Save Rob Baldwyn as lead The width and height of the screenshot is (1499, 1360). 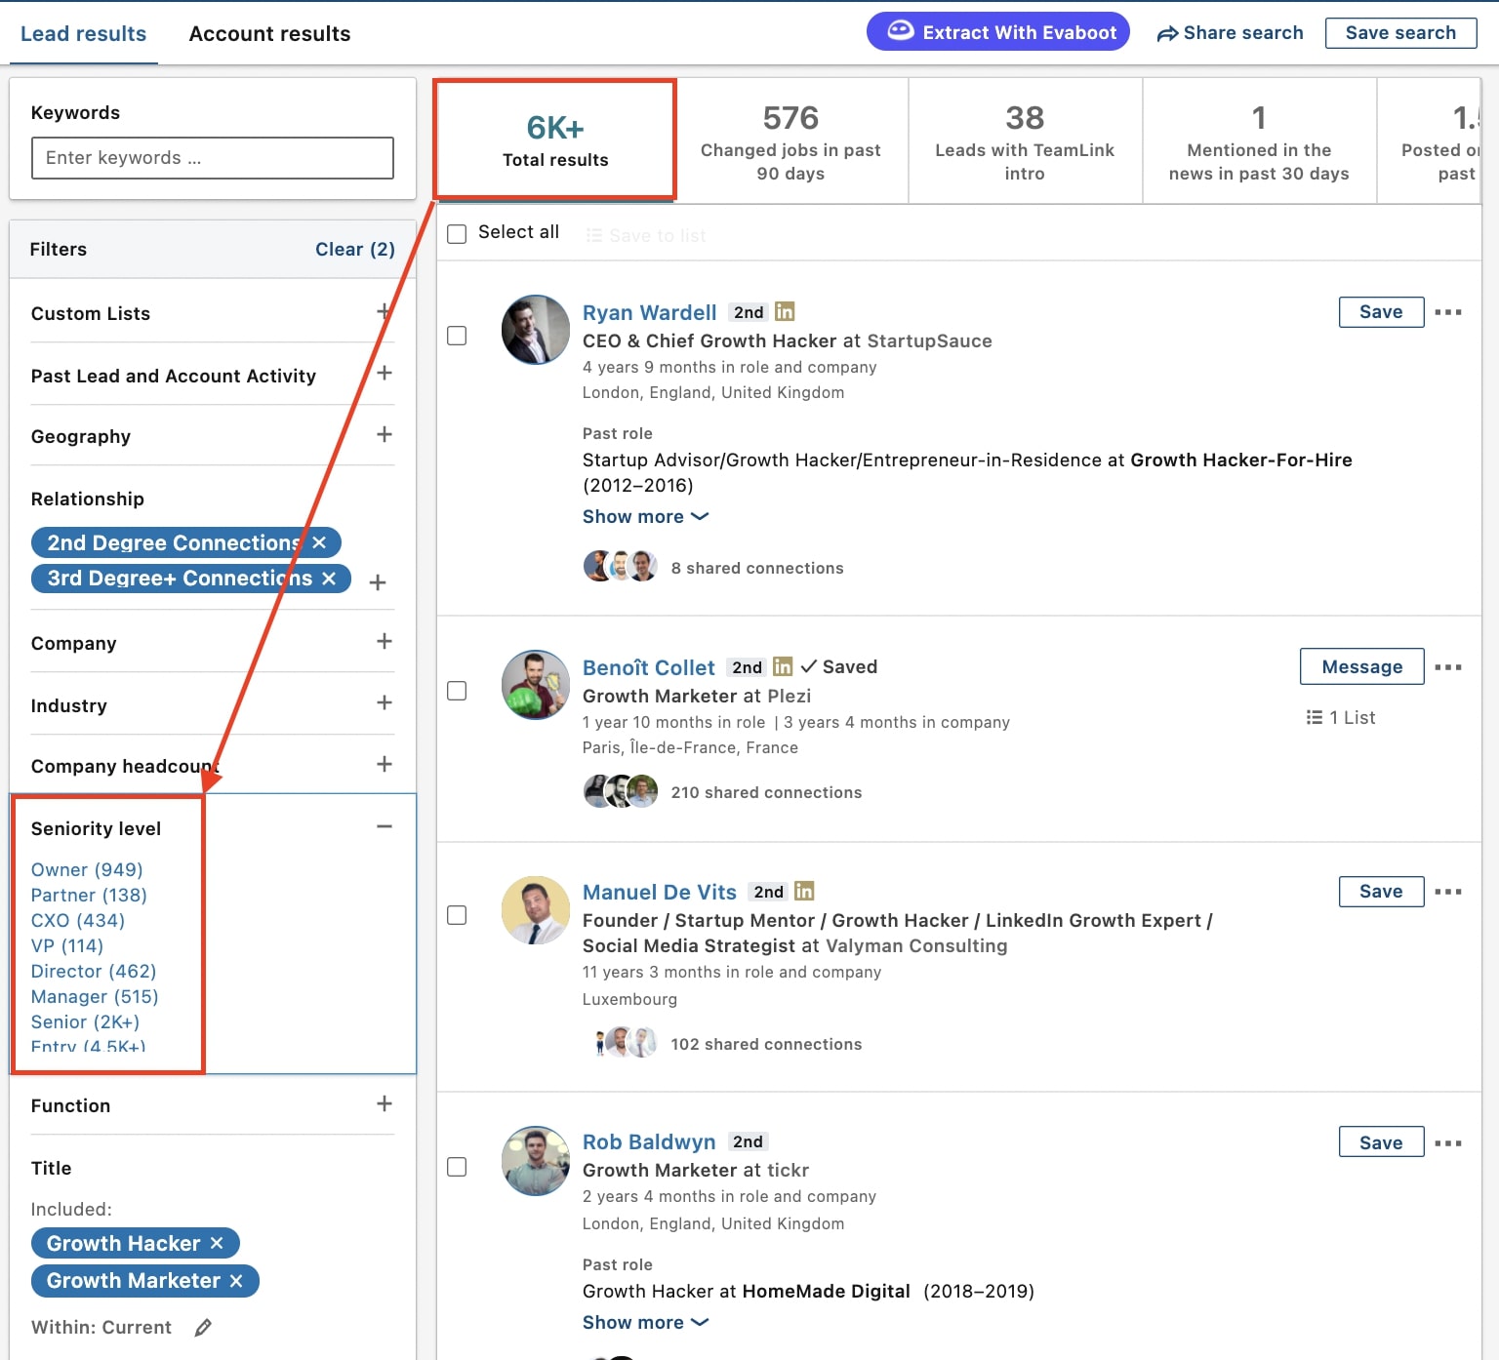(1381, 1143)
